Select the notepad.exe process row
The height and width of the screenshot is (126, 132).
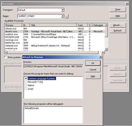point(55,46)
